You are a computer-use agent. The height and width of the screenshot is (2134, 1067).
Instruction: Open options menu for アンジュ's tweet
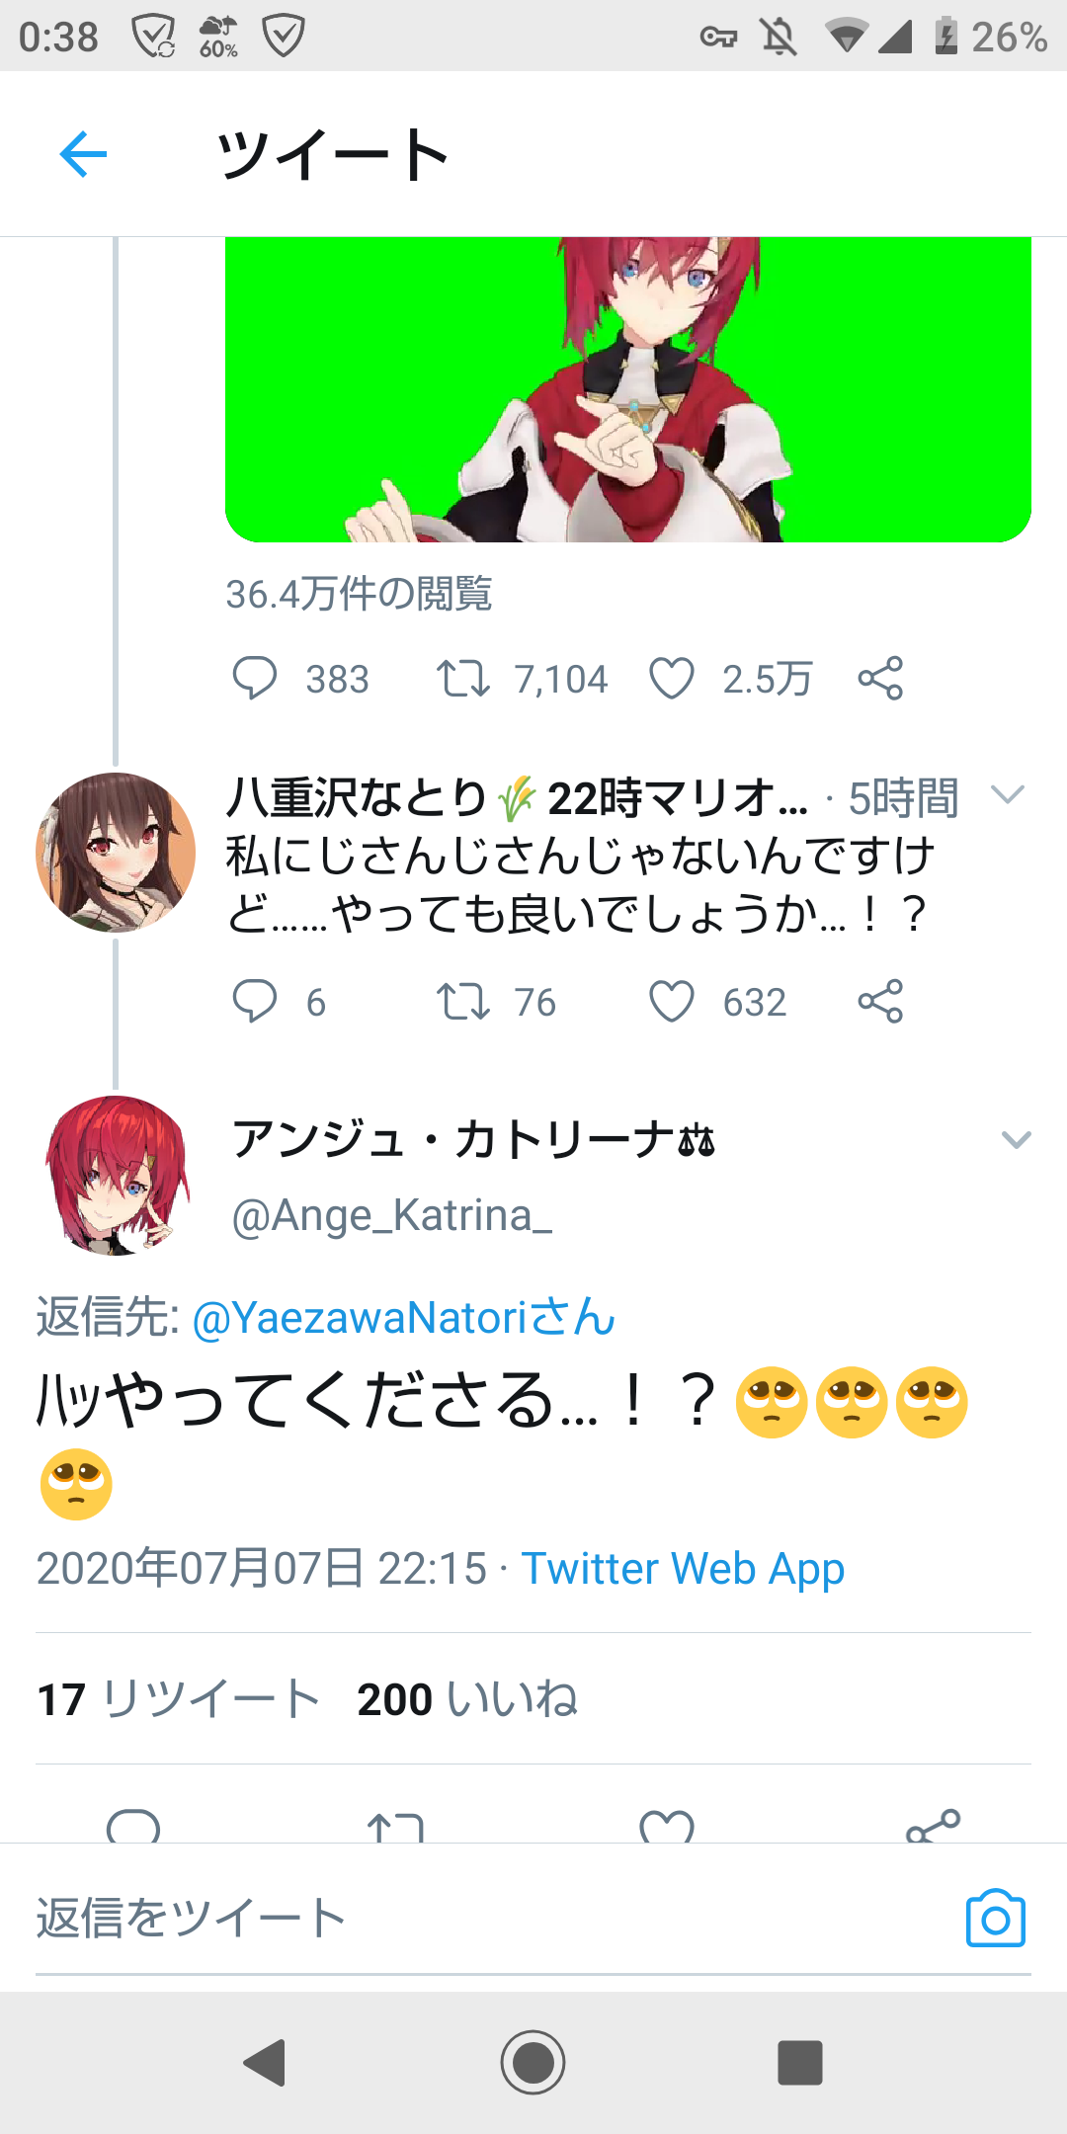pyautogui.click(x=1016, y=1141)
